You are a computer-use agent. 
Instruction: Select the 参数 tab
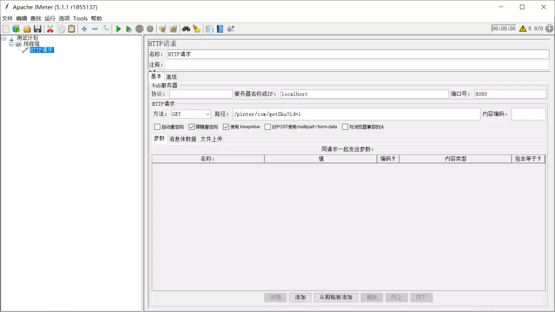click(x=159, y=139)
